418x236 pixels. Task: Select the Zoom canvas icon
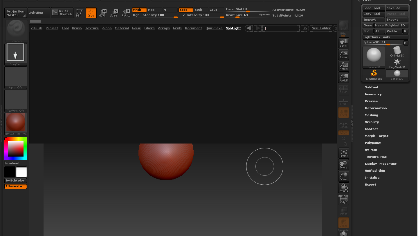click(344, 55)
